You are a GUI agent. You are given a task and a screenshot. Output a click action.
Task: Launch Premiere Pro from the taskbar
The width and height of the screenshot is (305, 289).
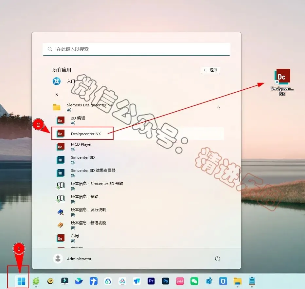coord(151,281)
